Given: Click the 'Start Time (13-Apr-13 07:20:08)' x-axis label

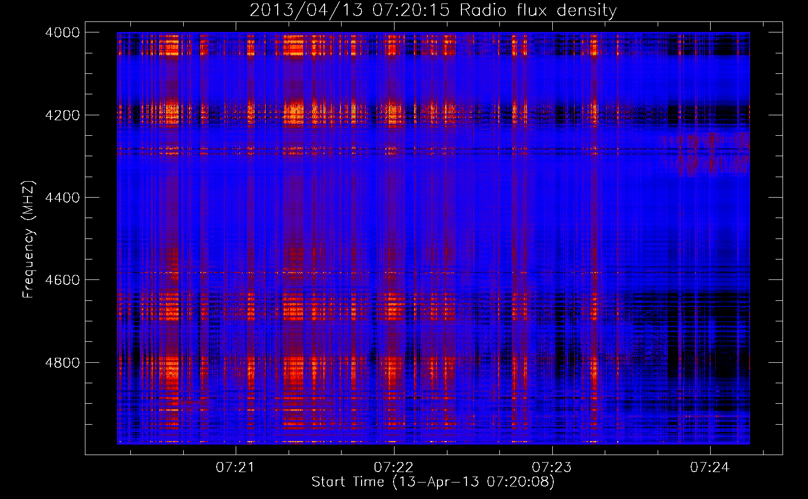Looking at the screenshot, I should pos(433,482).
